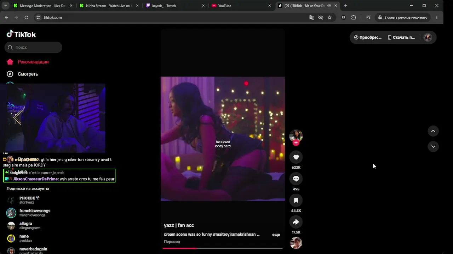The image size is (453, 254).
Task: Open the profile avatar menu at top right
Action: click(428, 37)
